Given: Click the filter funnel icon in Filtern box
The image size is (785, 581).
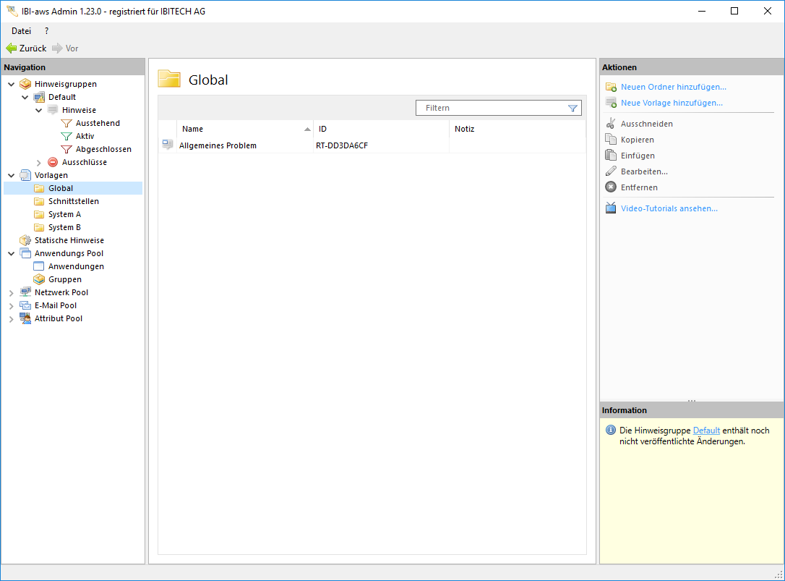Looking at the screenshot, I should coord(572,109).
